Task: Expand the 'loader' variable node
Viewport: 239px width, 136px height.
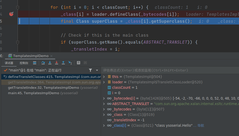Action: pyautogui.click(x=104, y=82)
